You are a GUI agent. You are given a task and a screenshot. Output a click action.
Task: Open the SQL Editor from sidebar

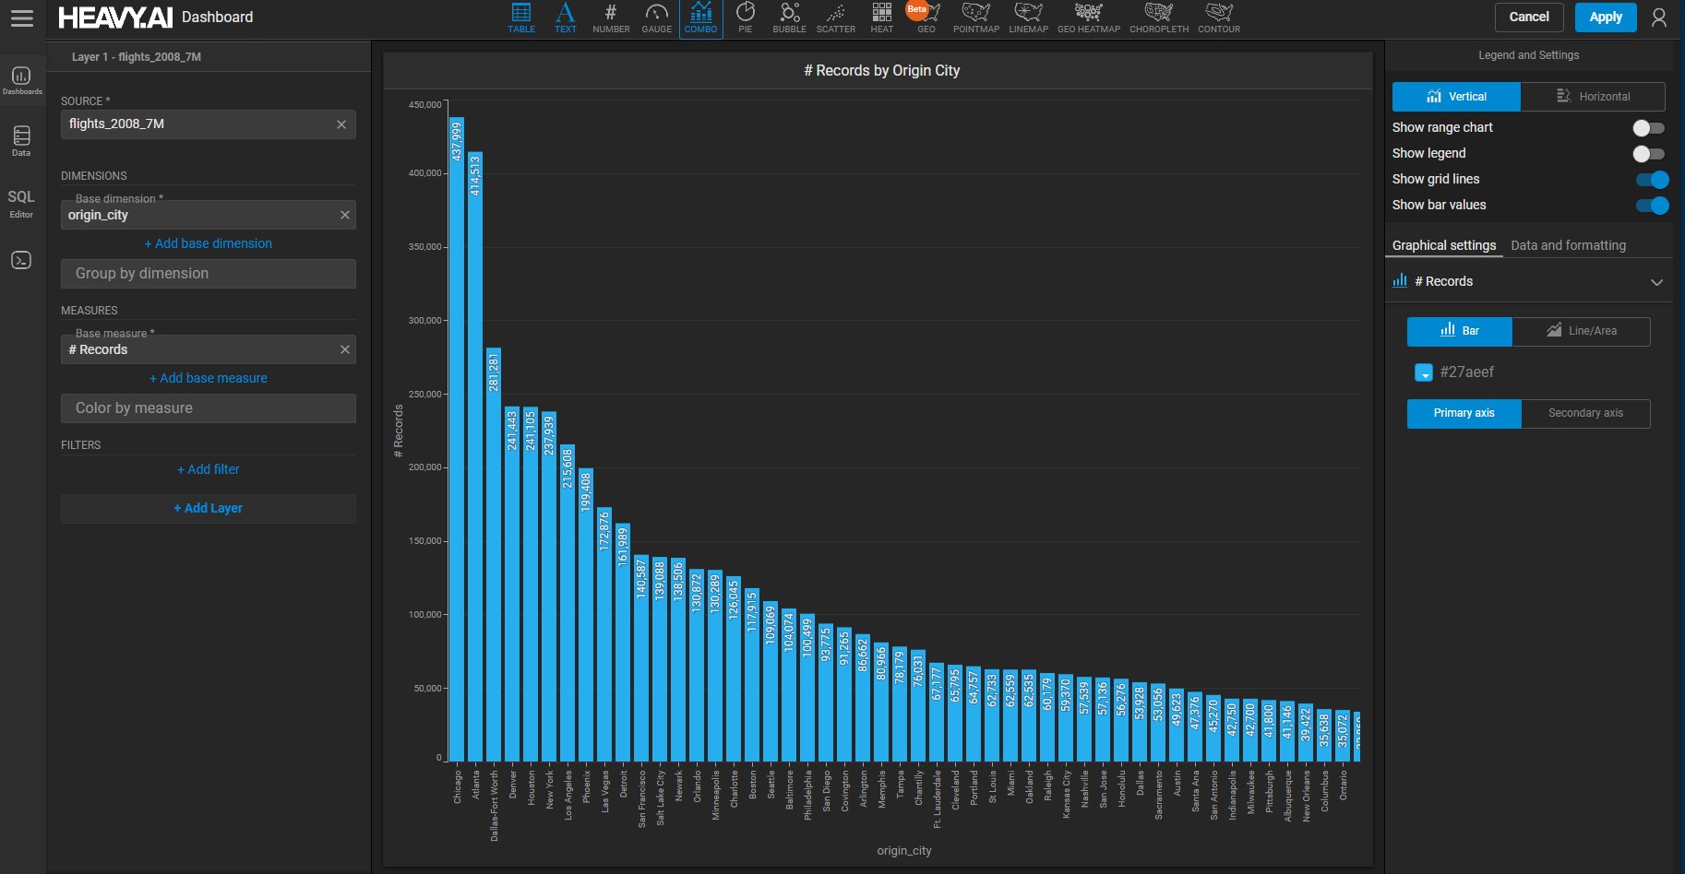21,204
